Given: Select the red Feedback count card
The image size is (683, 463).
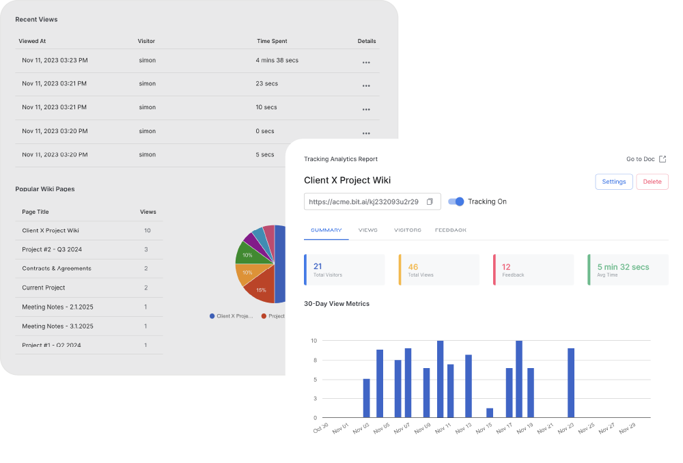Looking at the screenshot, I should point(533,269).
